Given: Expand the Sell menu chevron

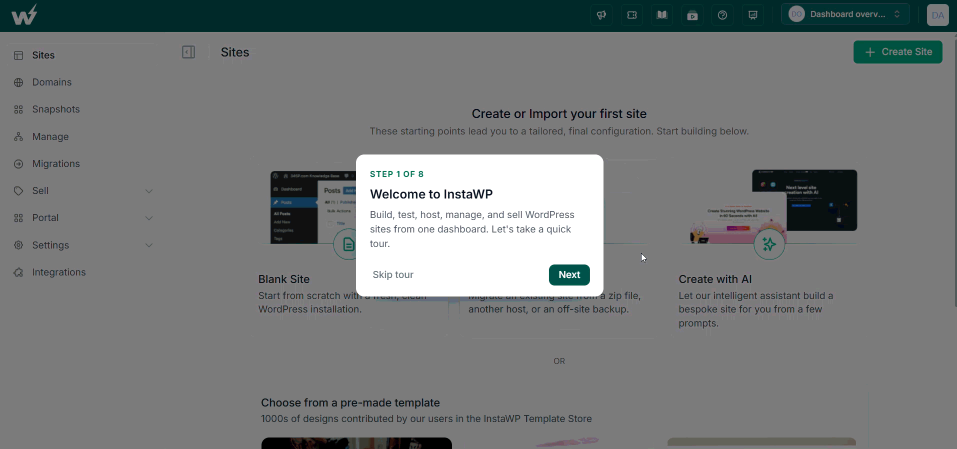Looking at the screenshot, I should (149, 191).
